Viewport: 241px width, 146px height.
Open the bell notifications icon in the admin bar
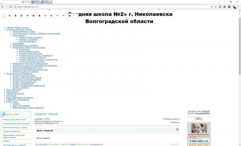coord(51,16)
